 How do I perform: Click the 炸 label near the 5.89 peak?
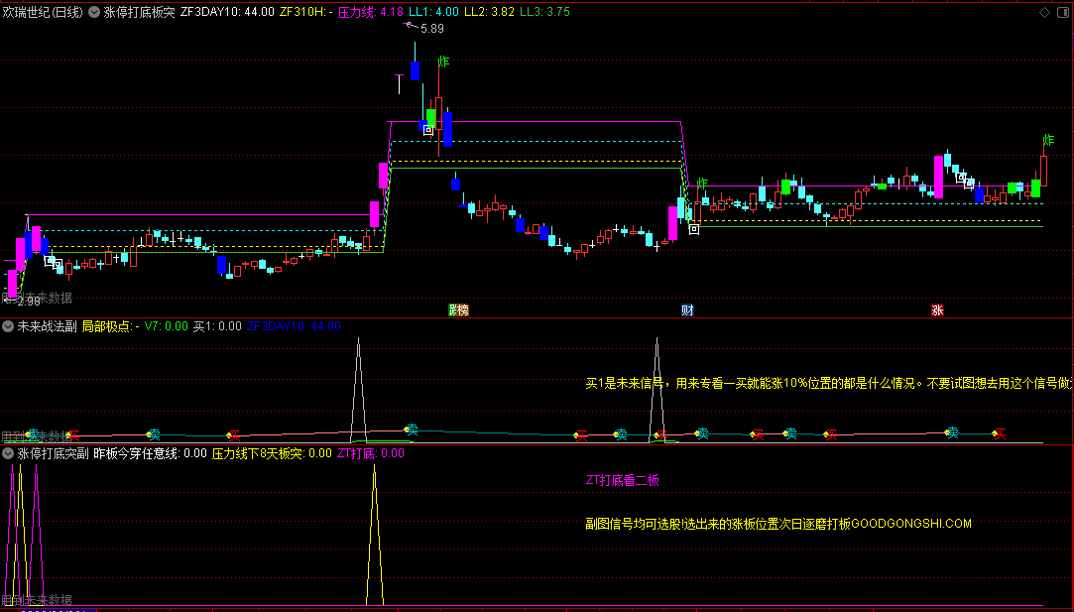tap(443, 62)
